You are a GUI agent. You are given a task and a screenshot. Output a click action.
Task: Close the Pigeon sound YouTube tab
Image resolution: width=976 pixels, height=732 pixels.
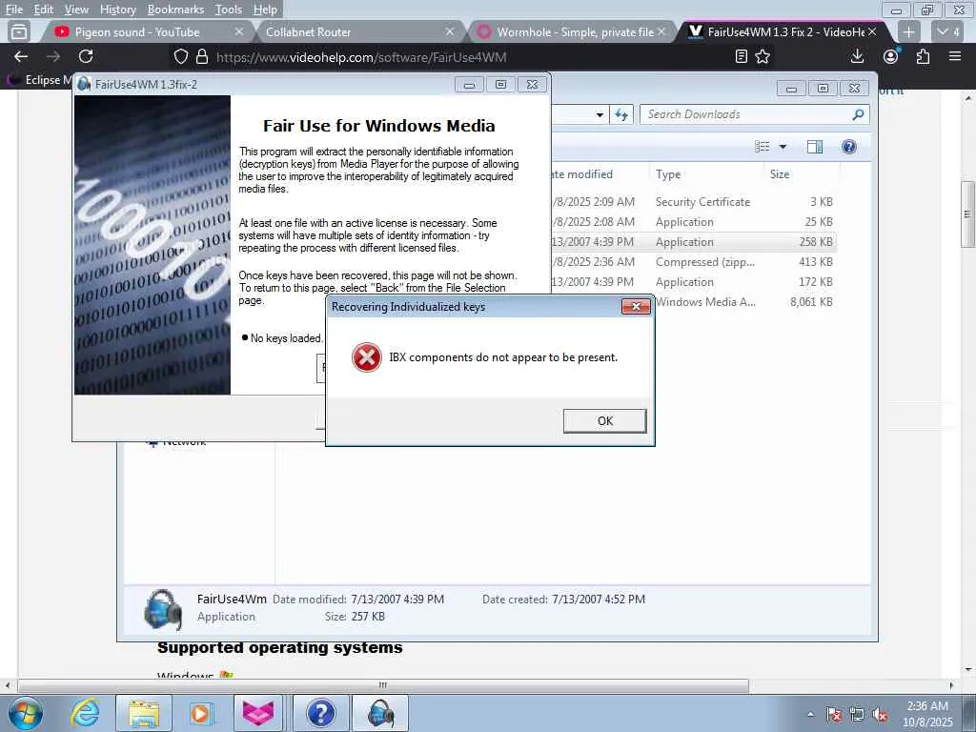[x=238, y=31]
